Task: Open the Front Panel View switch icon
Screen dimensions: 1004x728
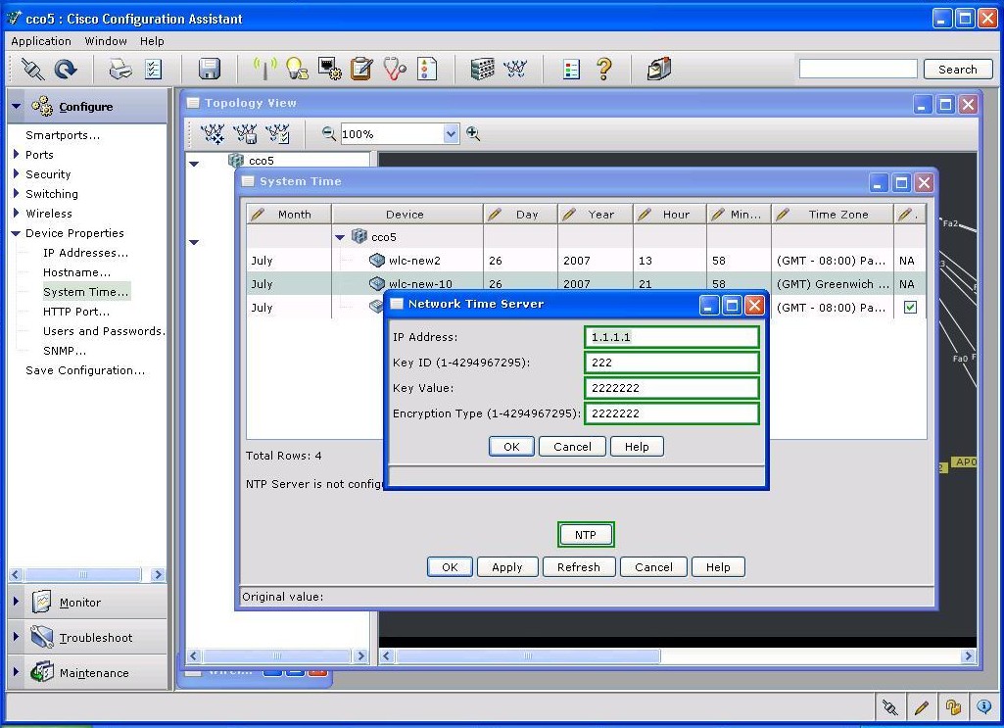Action: click(482, 69)
